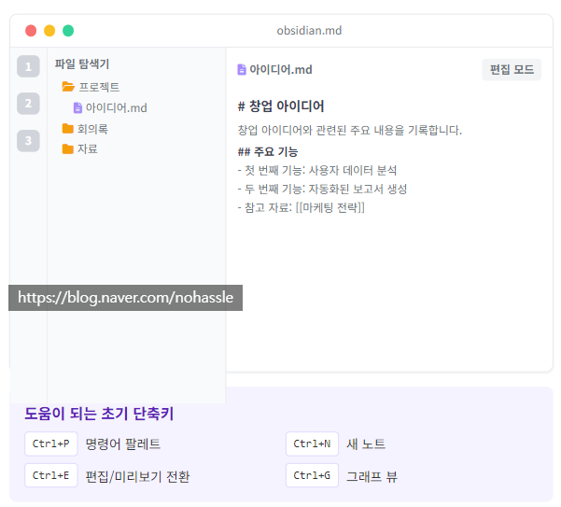Click the yellow minimize window dot
Image resolution: width=561 pixels, height=507 pixels.
[x=49, y=31]
